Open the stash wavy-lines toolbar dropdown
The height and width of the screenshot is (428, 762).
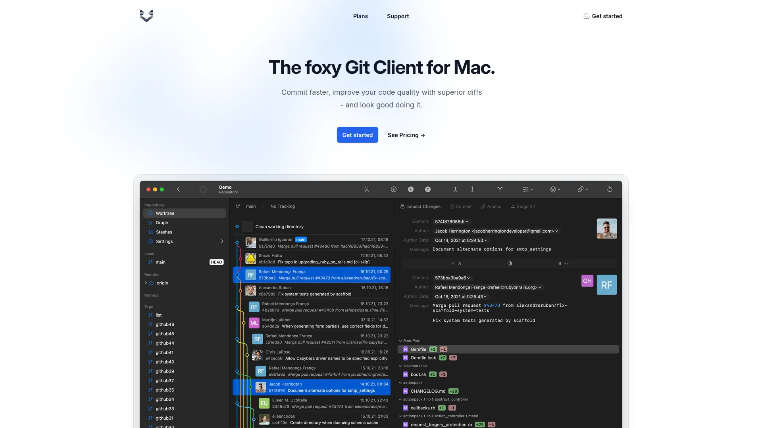pyautogui.click(x=527, y=189)
